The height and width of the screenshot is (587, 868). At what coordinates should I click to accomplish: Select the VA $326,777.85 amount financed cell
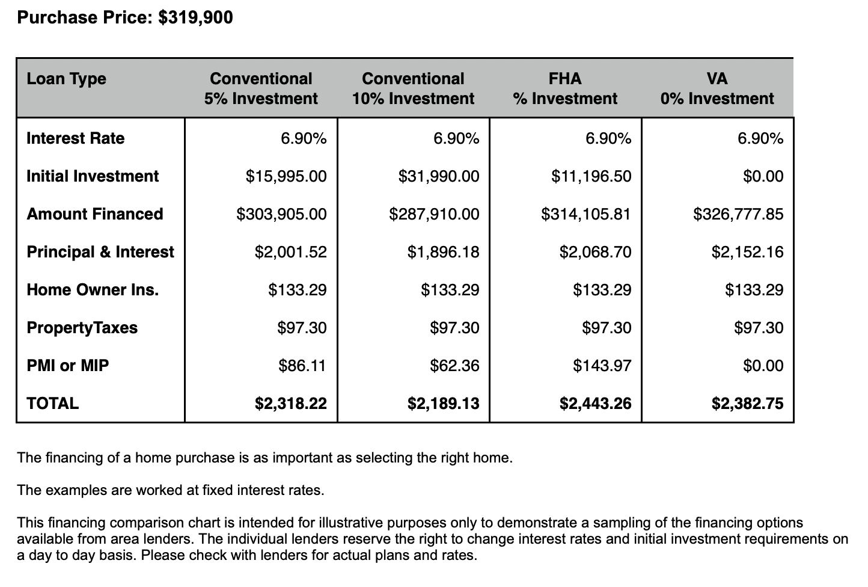(738, 214)
